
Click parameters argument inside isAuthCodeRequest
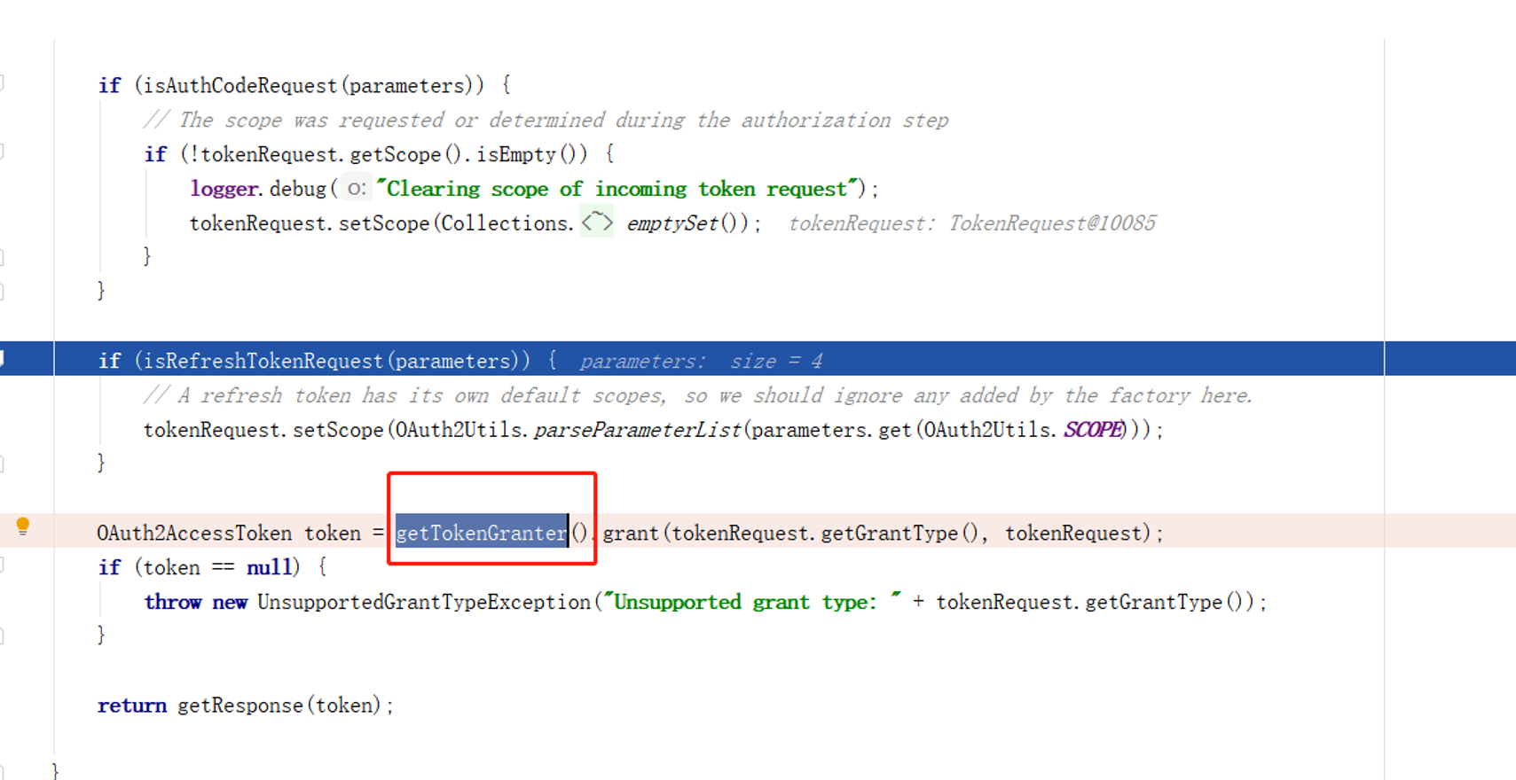tap(406, 85)
